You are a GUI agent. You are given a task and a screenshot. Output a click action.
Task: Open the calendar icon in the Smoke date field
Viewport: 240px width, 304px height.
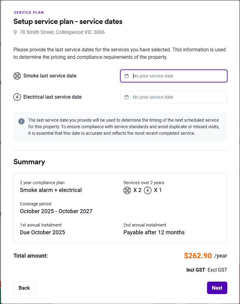tap(127, 76)
